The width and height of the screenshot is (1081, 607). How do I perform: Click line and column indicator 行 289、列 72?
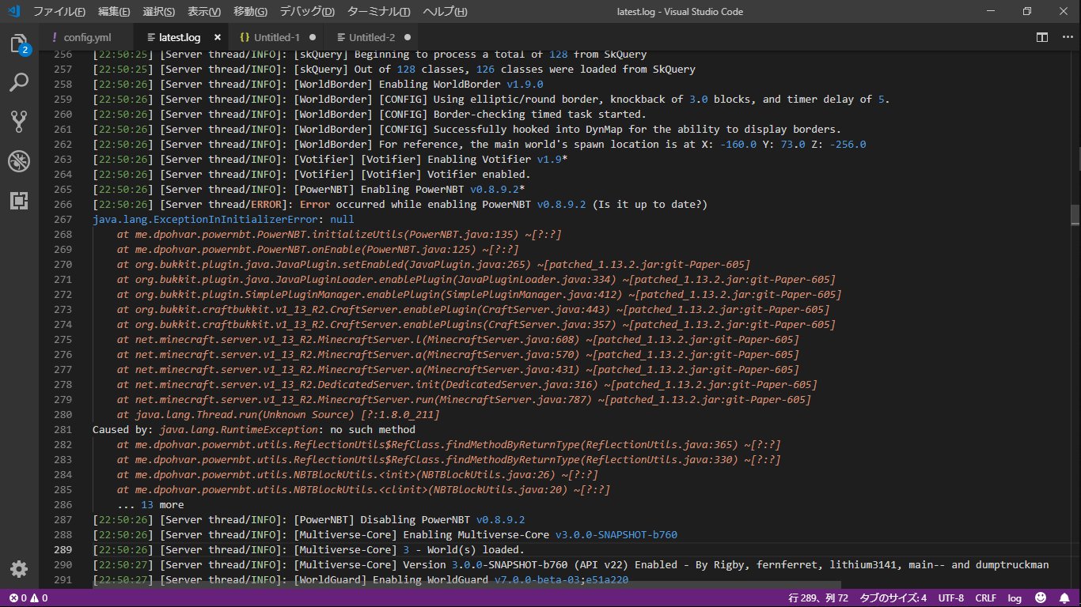pyautogui.click(x=818, y=598)
